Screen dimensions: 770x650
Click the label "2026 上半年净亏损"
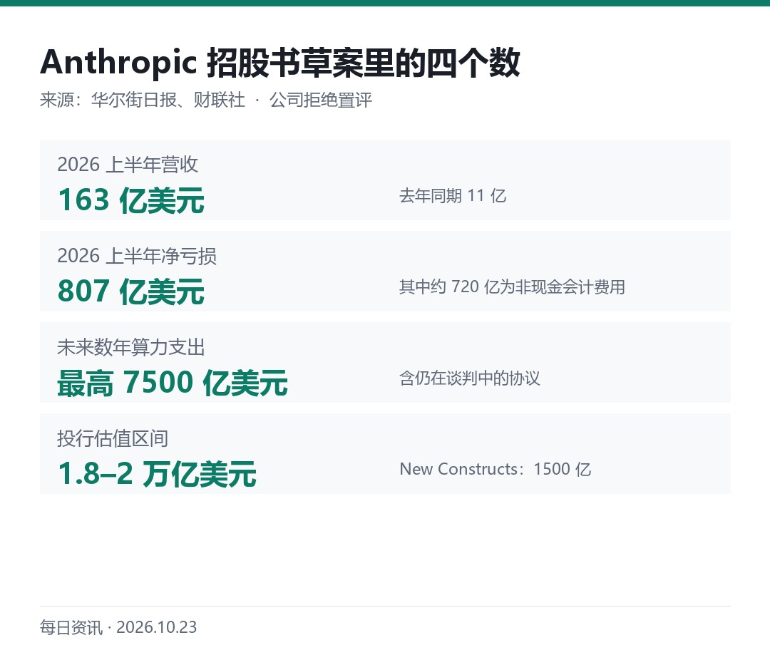coord(137,256)
